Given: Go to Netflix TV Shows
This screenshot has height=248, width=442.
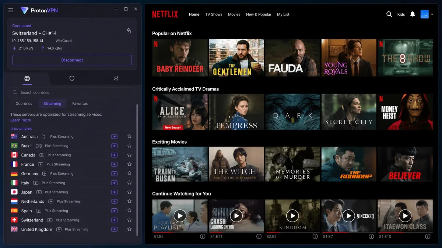Looking at the screenshot, I should click(x=214, y=14).
